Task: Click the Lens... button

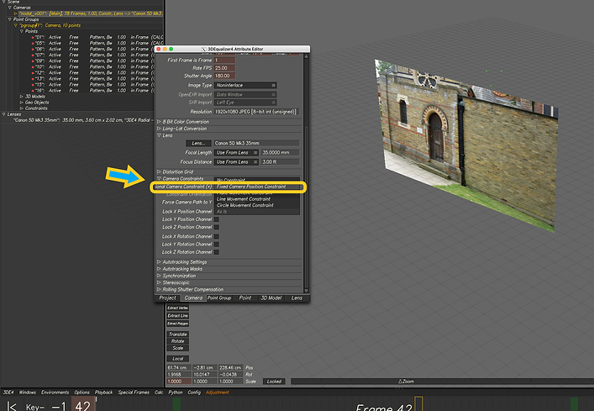Action: point(198,143)
